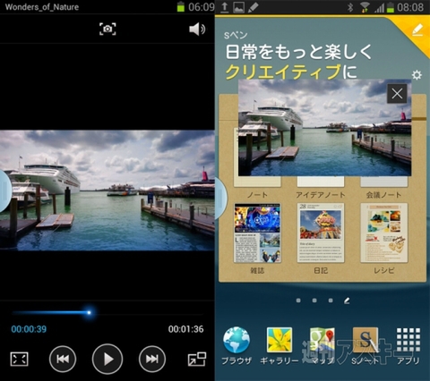Capture a video frame with the camera icon

(x=107, y=29)
